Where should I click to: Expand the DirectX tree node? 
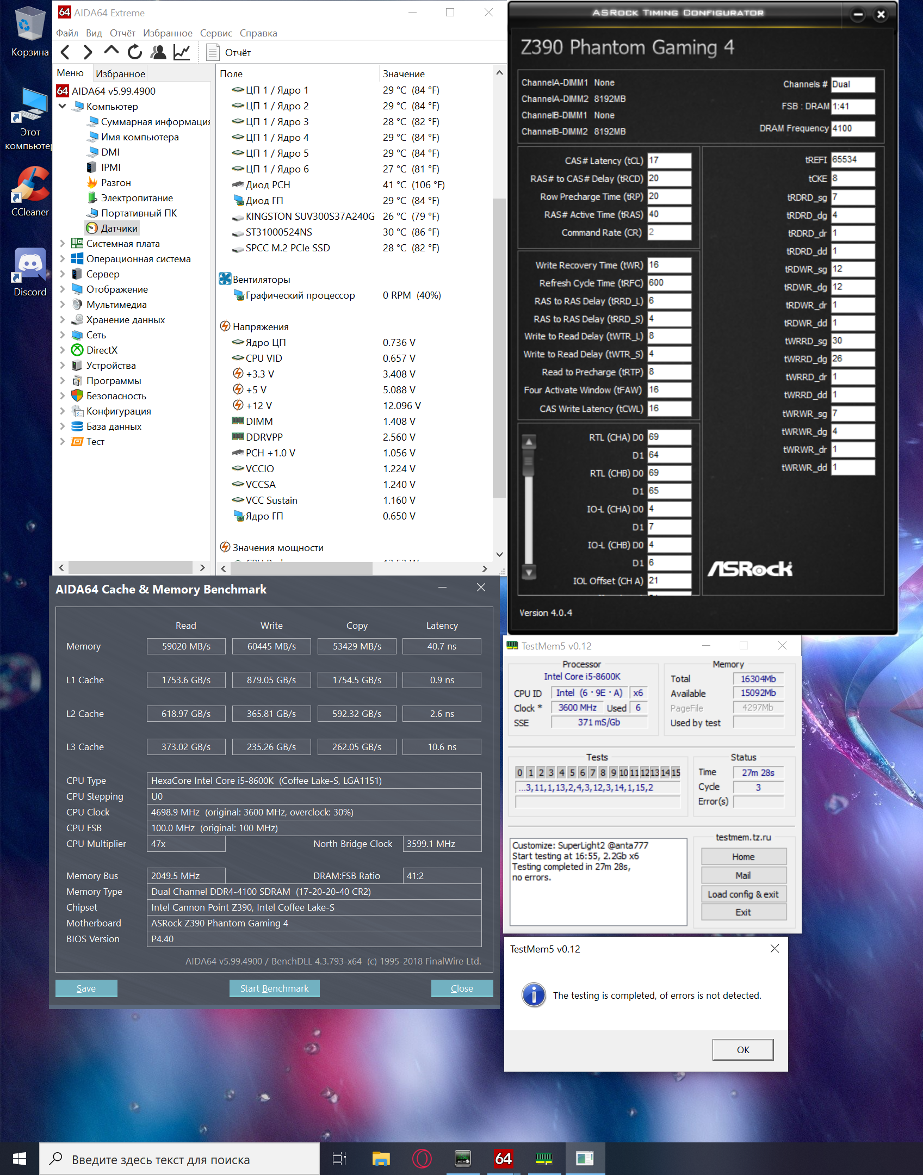63,350
